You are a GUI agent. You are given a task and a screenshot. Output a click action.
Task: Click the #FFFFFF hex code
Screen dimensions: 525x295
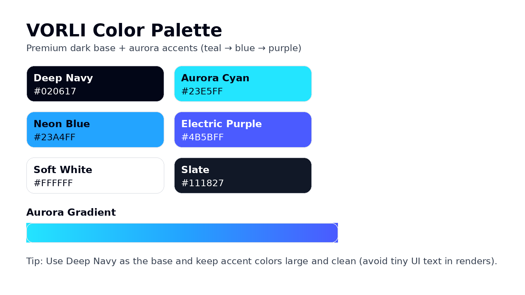point(53,183)
